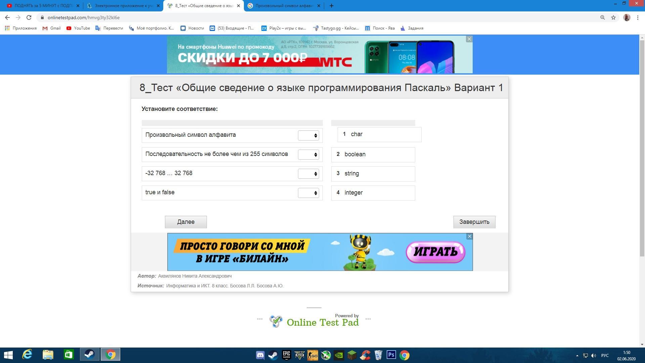Close the Huawei MTS ad banner
Viewport: 645px width, 363px height.
point(469,39)
